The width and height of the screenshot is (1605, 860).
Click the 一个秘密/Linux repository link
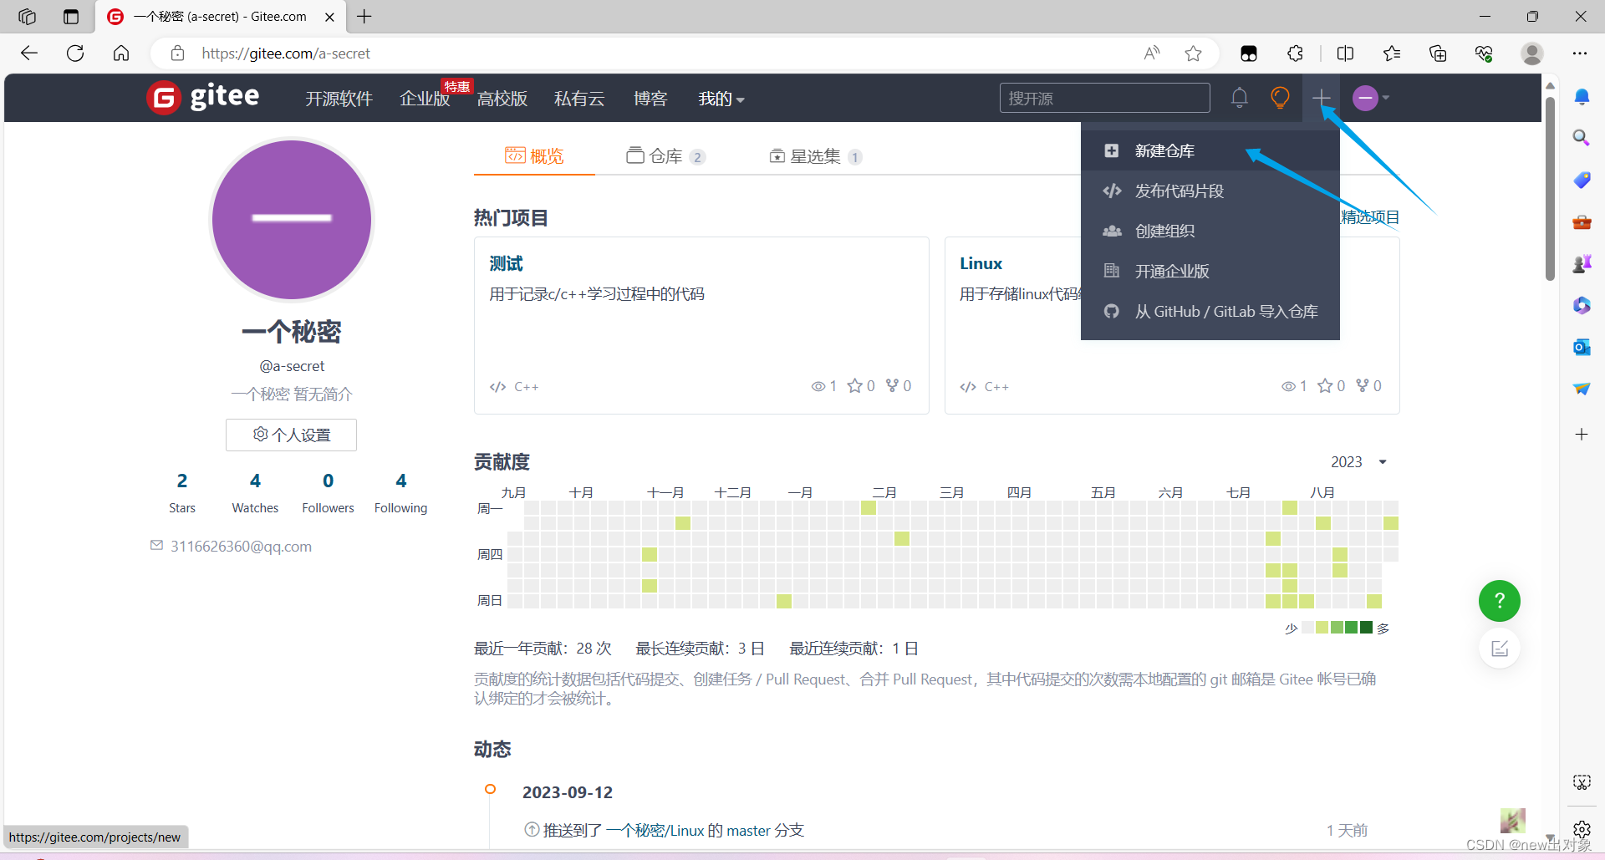tap(655, 829)
